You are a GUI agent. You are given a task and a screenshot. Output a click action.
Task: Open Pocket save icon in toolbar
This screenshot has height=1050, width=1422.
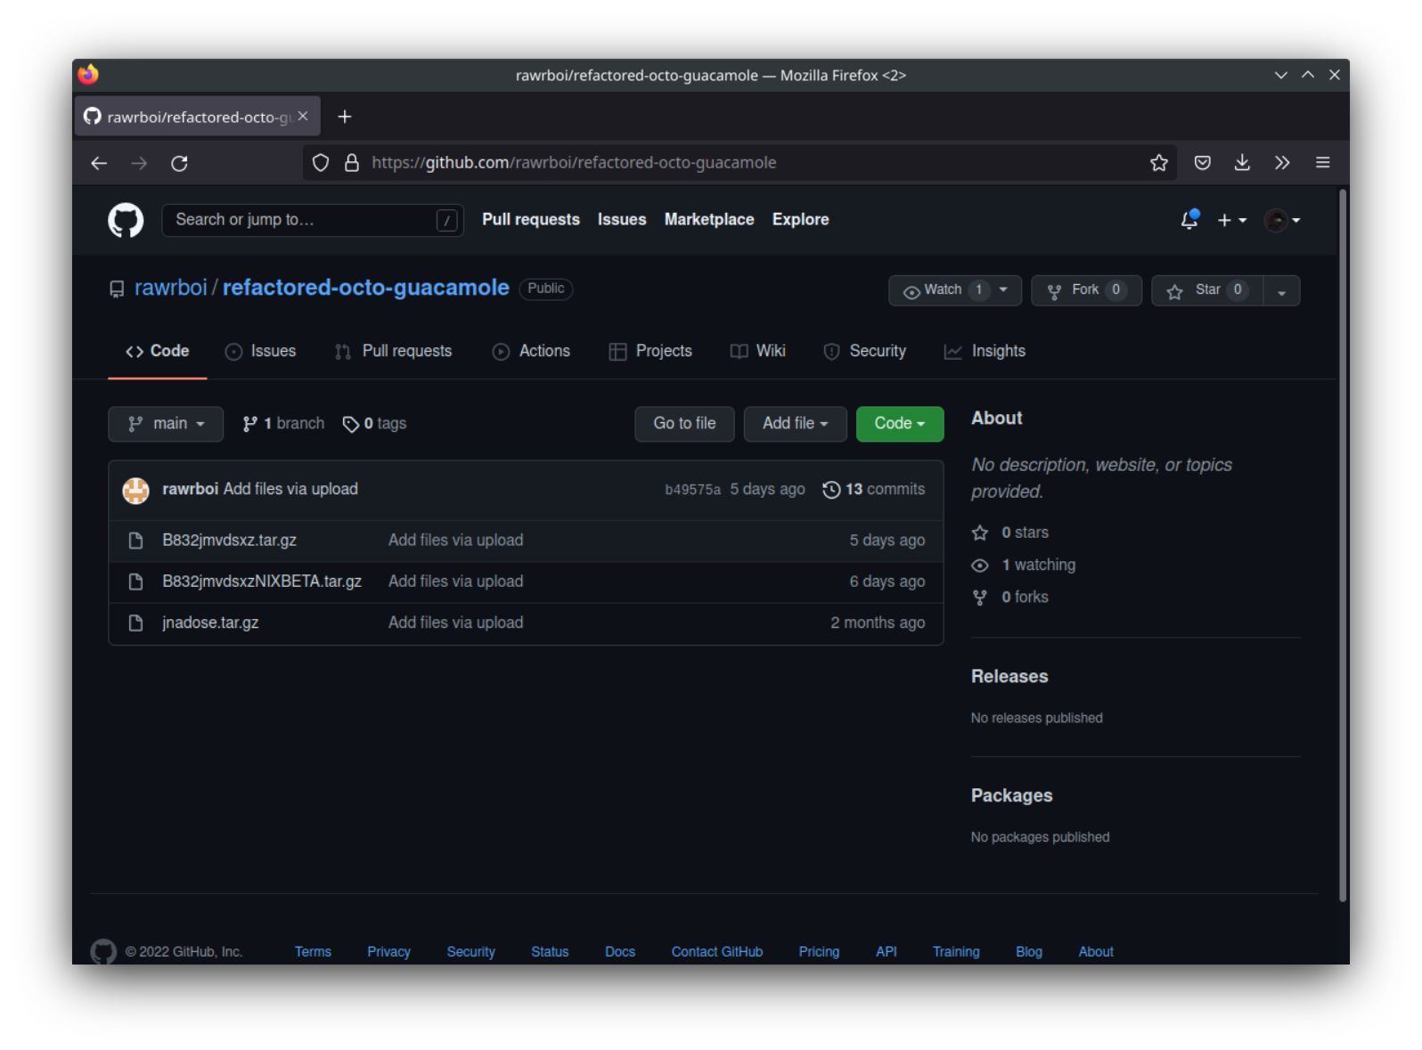[x=1202, y=162]
